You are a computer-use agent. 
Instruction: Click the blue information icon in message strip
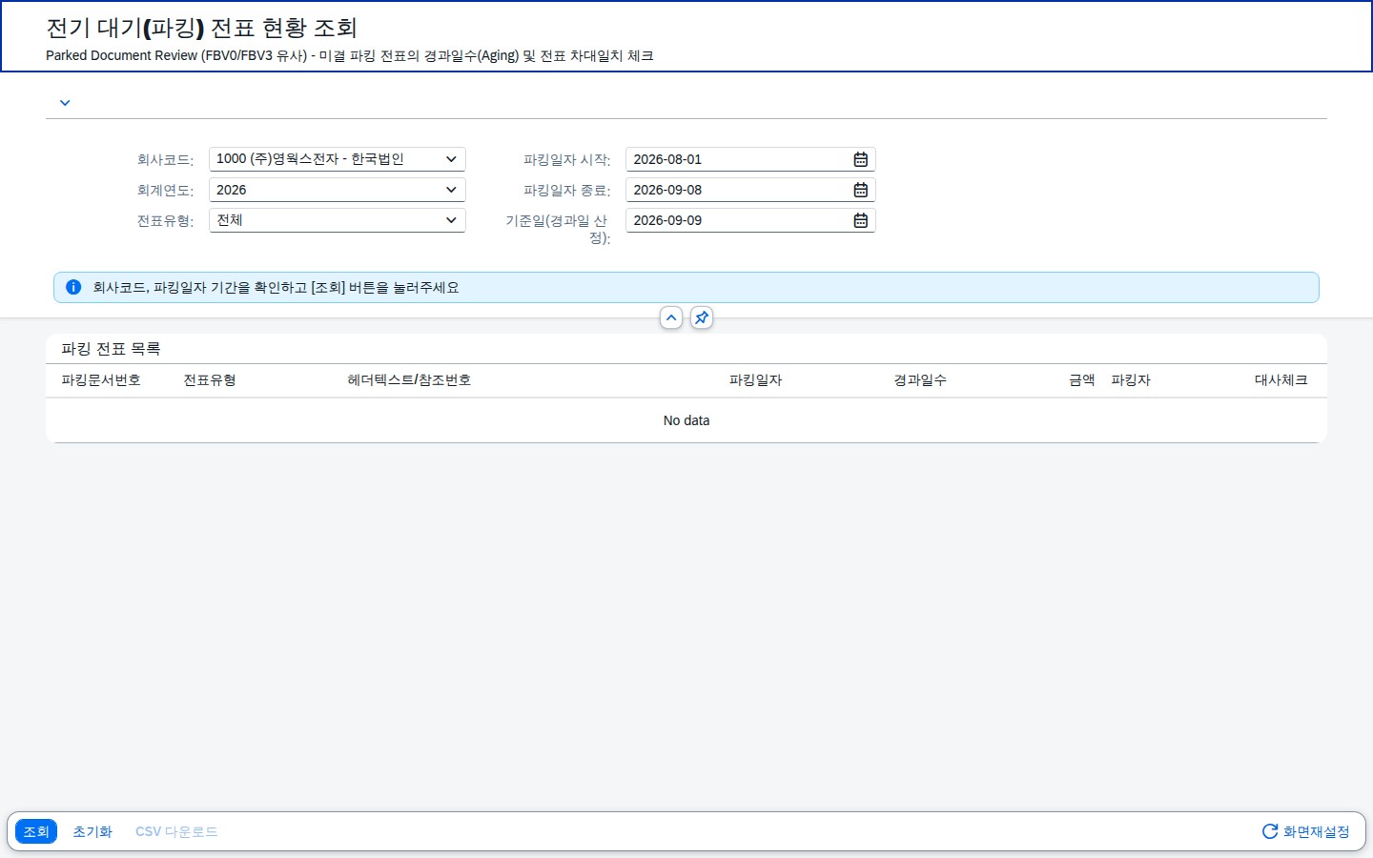pos(73,287)
